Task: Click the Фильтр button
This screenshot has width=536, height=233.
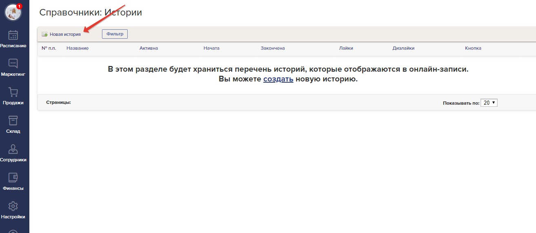Action: pyautogui.click(x=115, y=34)
